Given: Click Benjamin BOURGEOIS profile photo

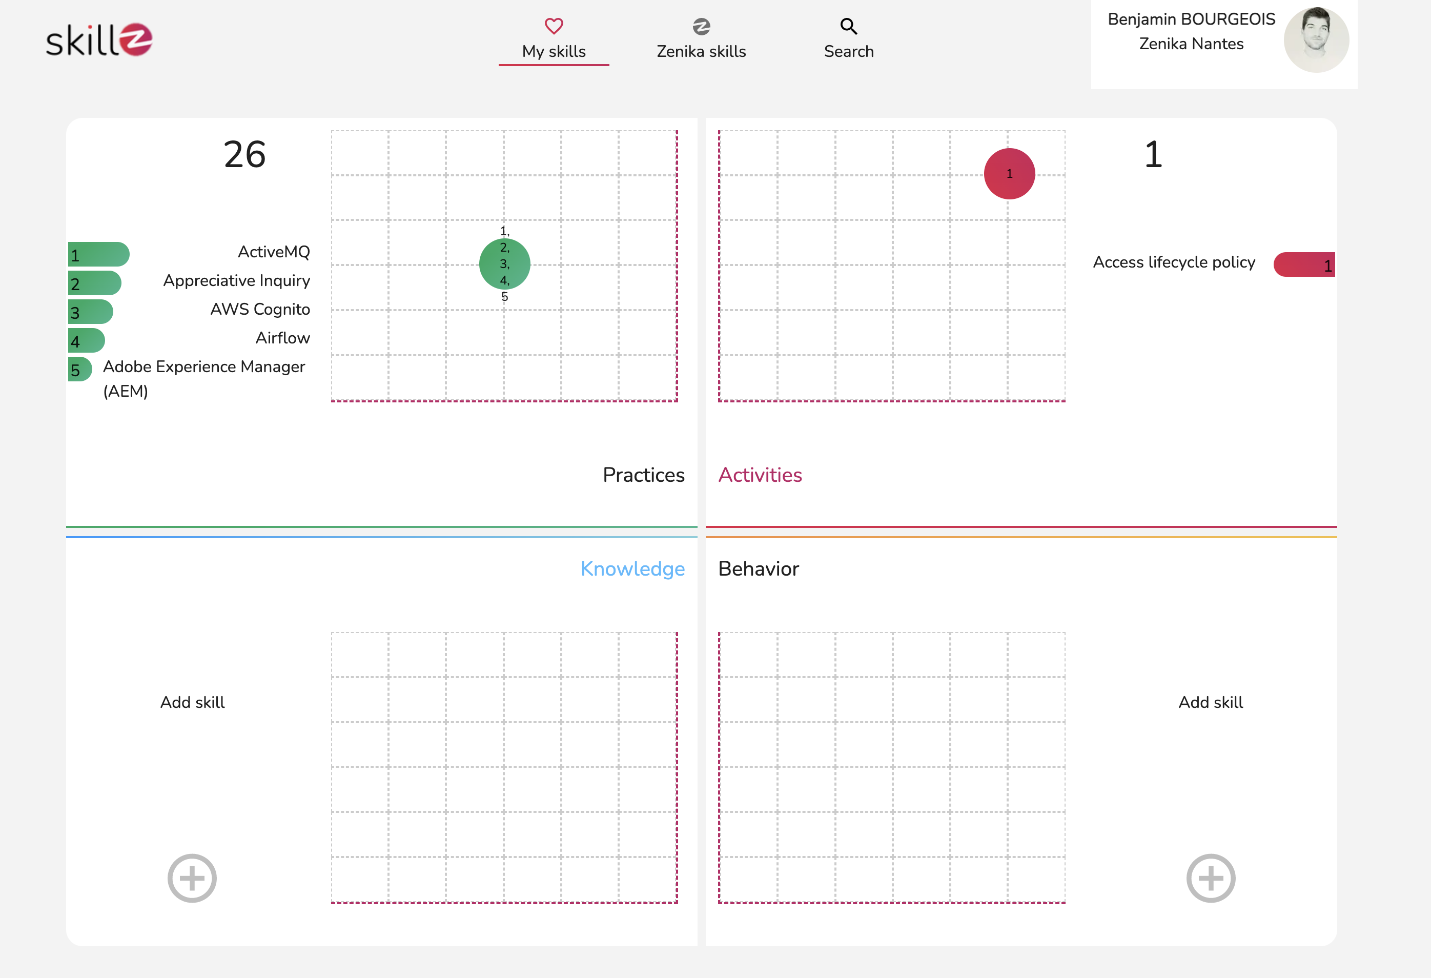Looking at the screenshot, I should (1317, 39).
